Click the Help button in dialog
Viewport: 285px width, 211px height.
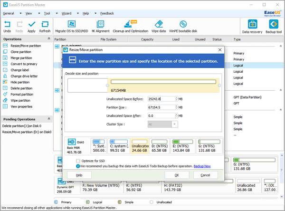79,175
